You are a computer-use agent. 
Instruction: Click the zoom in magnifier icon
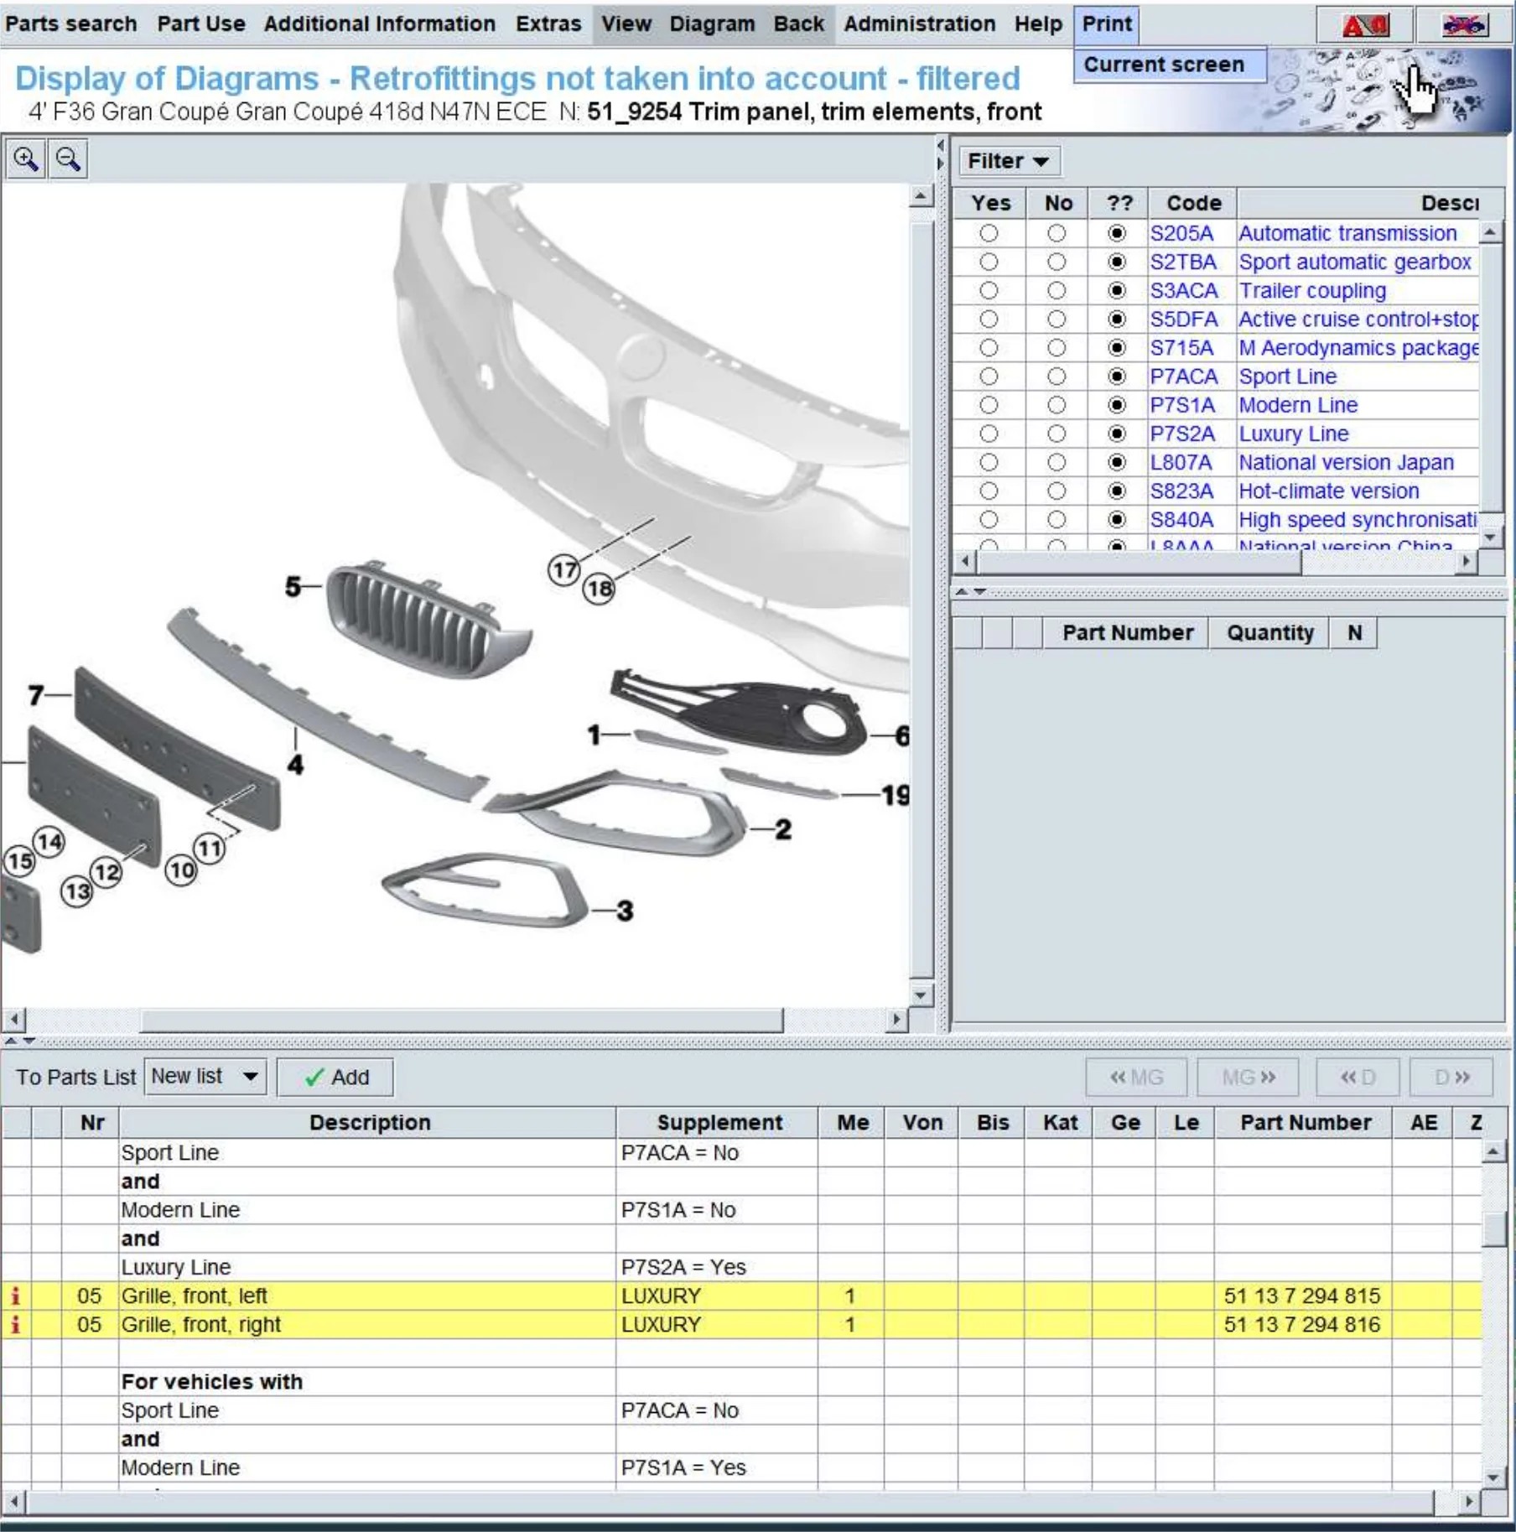[x=26, y=159]
